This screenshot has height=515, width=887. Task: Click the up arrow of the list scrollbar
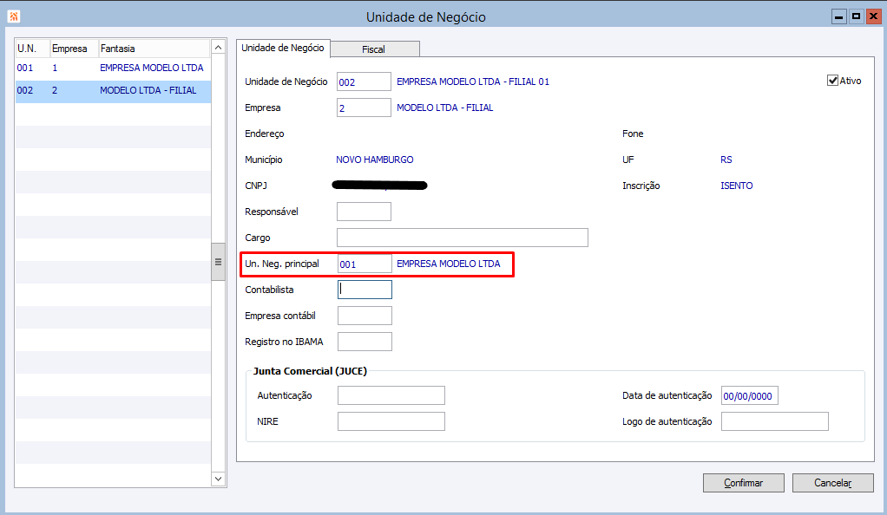[219, 48]
